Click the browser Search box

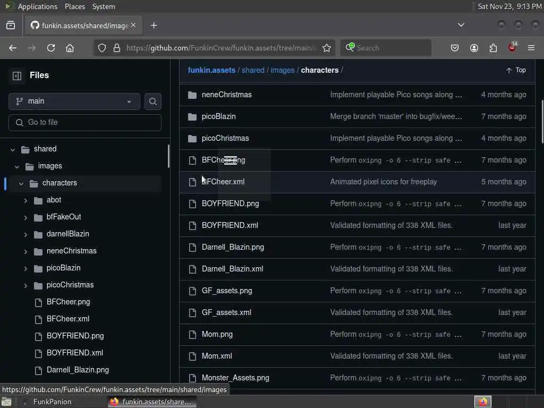point(386,48)
